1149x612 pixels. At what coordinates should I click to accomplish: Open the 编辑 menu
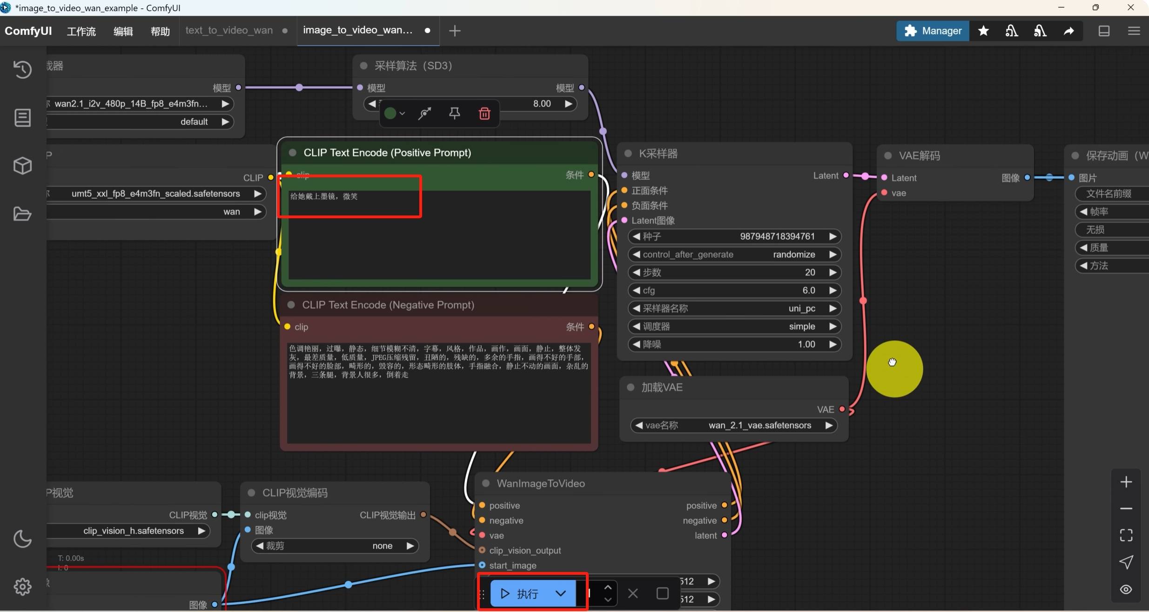click(x=123, y=31)
